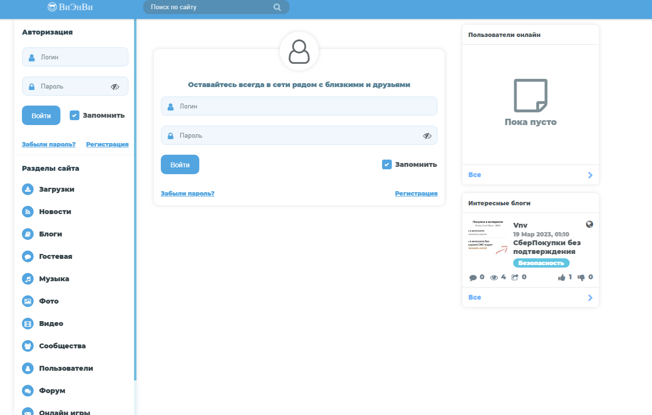
Task: Click the search magnifier icon in header
Action: [x=277, y=7]
